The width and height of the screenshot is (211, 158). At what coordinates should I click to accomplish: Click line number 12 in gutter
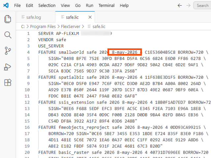27,102
